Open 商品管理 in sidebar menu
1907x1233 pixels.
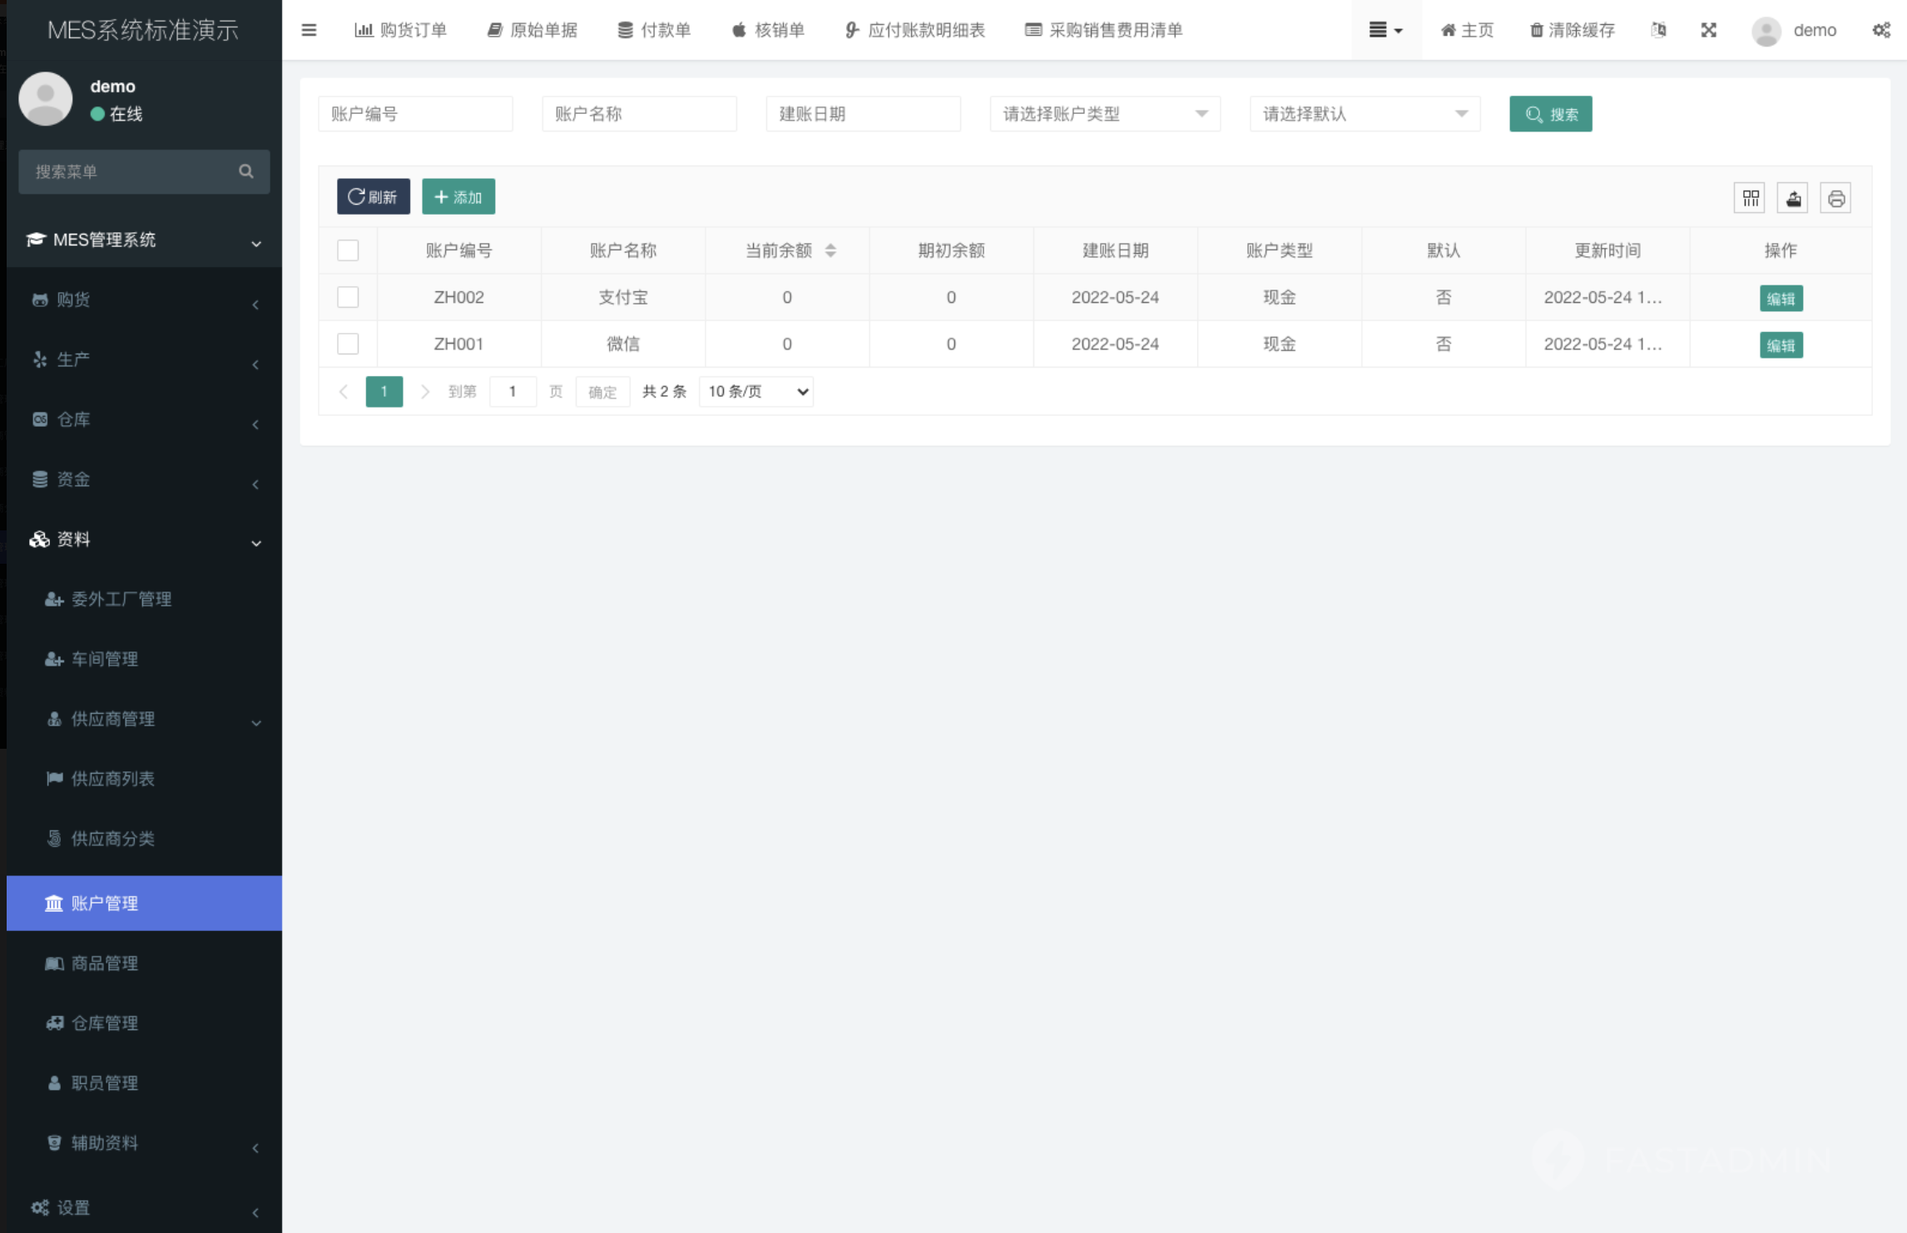click(x=105, y=963)
